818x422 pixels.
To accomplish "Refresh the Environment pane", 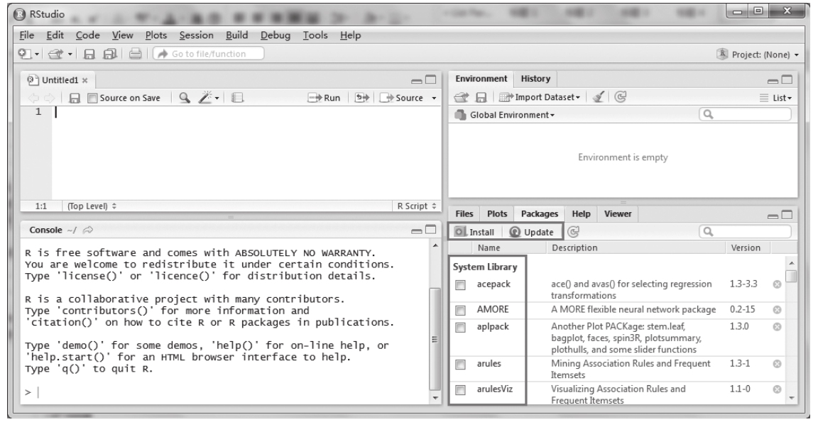I will [x=620, y=96].
